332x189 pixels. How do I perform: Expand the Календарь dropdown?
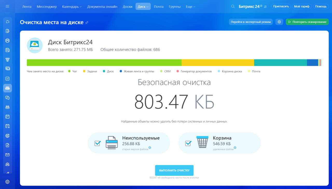[x=72, y=6]
